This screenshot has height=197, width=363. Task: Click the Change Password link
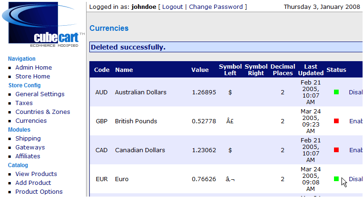click(x=216, y=7)
